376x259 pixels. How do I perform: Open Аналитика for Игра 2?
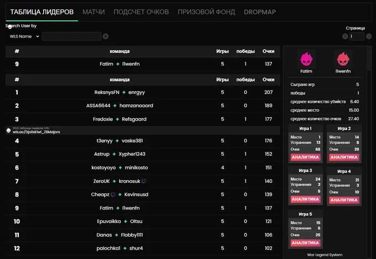point(344,157)
